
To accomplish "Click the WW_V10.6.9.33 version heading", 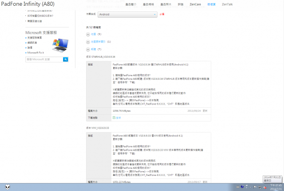I will tap(98, 128).
